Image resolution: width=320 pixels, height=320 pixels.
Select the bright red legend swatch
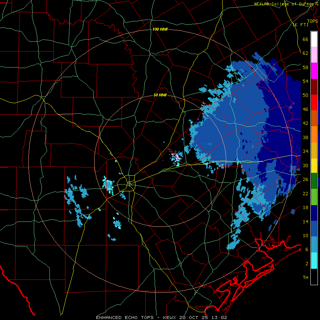coord(314,102)
